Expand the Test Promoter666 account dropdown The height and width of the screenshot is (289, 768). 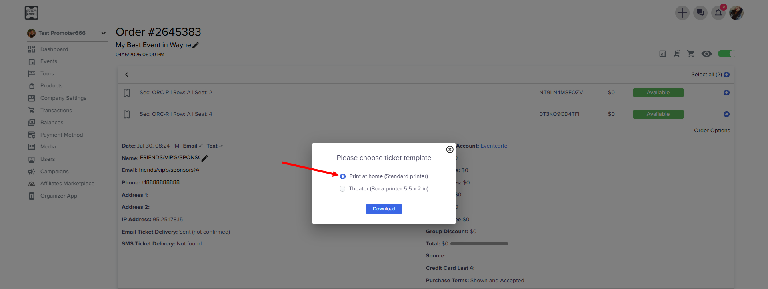tap(104, 33)
